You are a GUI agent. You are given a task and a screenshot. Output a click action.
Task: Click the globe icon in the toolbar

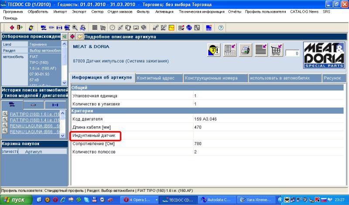189,27
